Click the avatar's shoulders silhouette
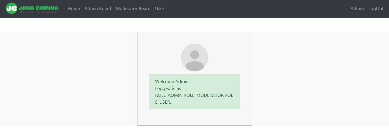This screenshot has width=389, height=128. (x=195, y=66)
